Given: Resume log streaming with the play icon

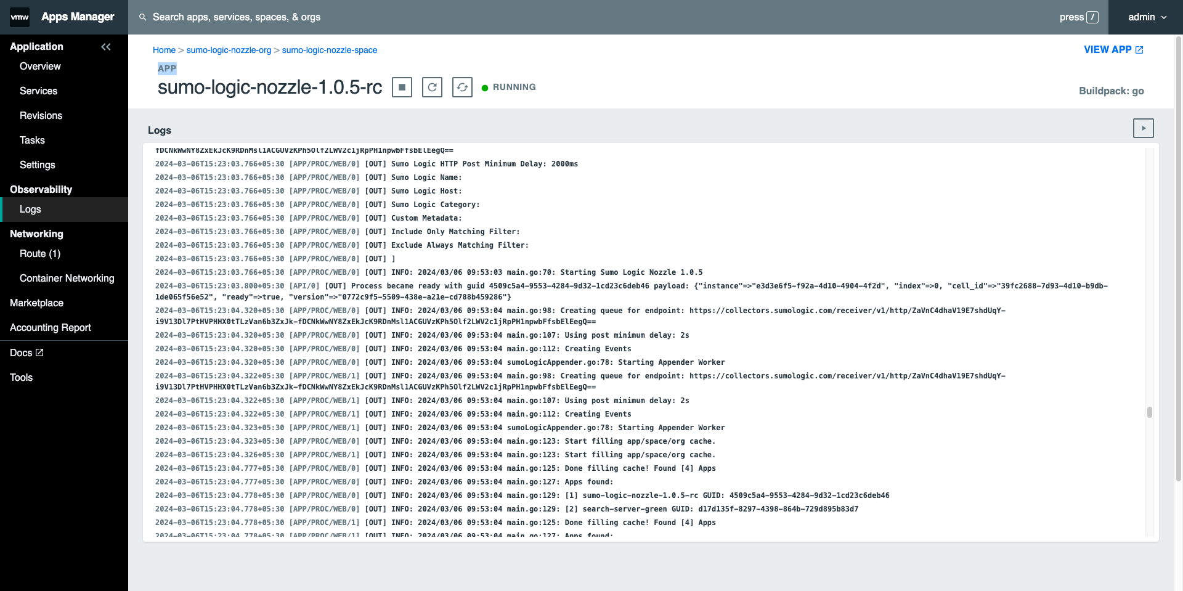Looking at the screenshot, I should point(1144,128).
